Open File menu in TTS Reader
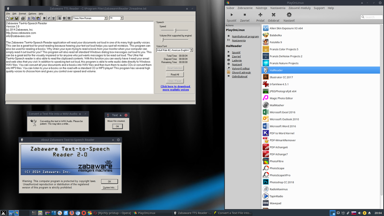The image size is (384, 216). (8, 13)
